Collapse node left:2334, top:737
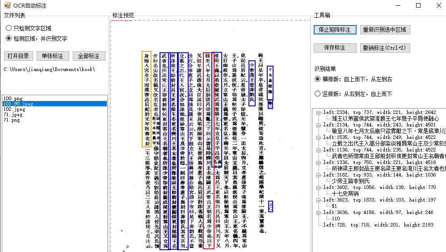Image resolution: width=446 pixels, height=252 pixels. pyautogui.click(x=318, y=112)
